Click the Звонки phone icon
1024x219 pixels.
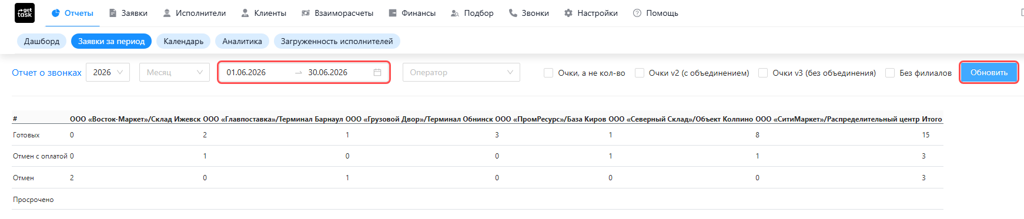513,13
